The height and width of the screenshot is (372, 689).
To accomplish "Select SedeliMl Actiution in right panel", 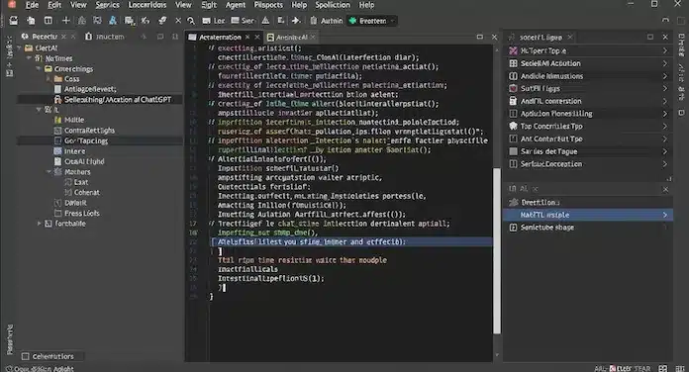I will (x=588, y=63).
